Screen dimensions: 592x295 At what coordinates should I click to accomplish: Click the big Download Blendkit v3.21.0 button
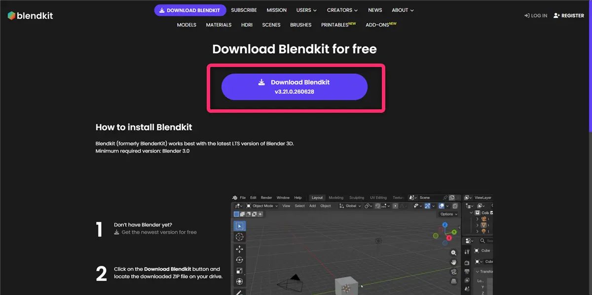[295, 87]
